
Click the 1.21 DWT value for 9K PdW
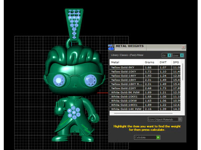click(x=163, y=92)
